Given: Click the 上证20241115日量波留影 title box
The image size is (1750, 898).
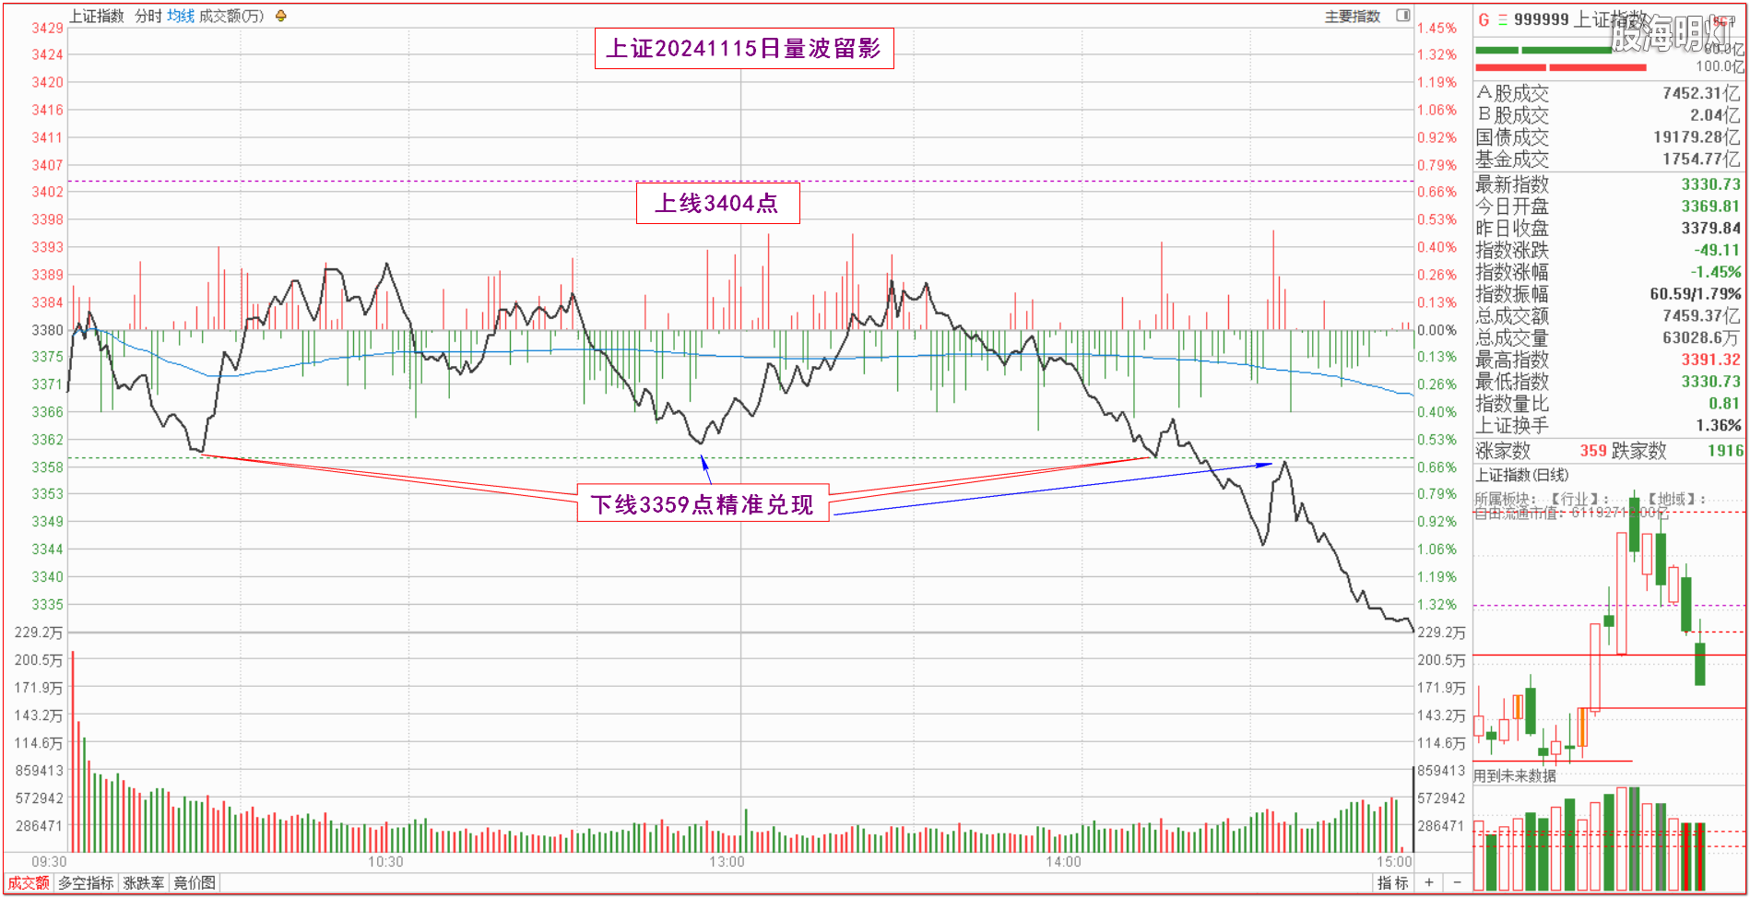Looking at the screenshot, I should 743,49.
